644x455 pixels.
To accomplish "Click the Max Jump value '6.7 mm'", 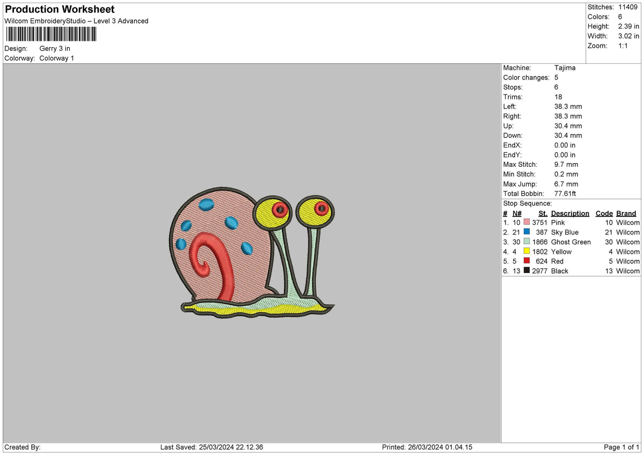I will click(x=566, y=184).
